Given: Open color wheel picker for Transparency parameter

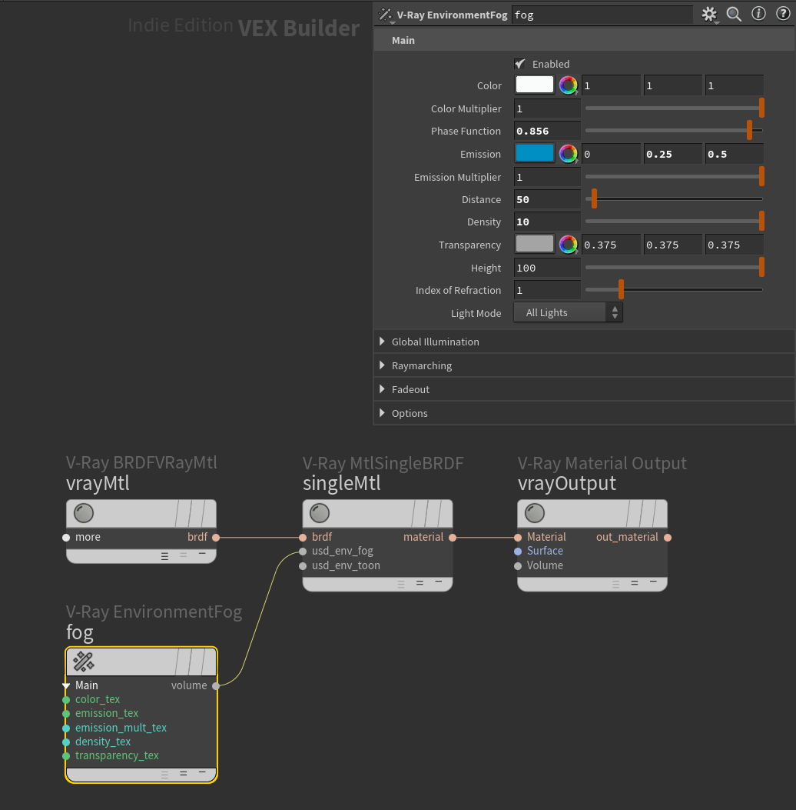Looking at the screenshot, I should (x=568, y=245).
